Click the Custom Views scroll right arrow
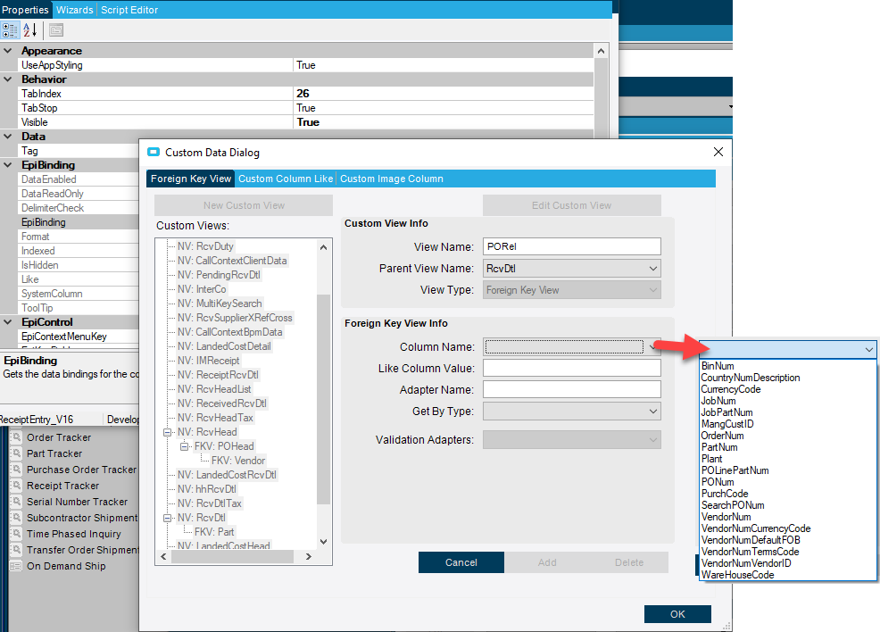Screen dimensions: 880x632 pyautogui.click(x=308, y=557)
